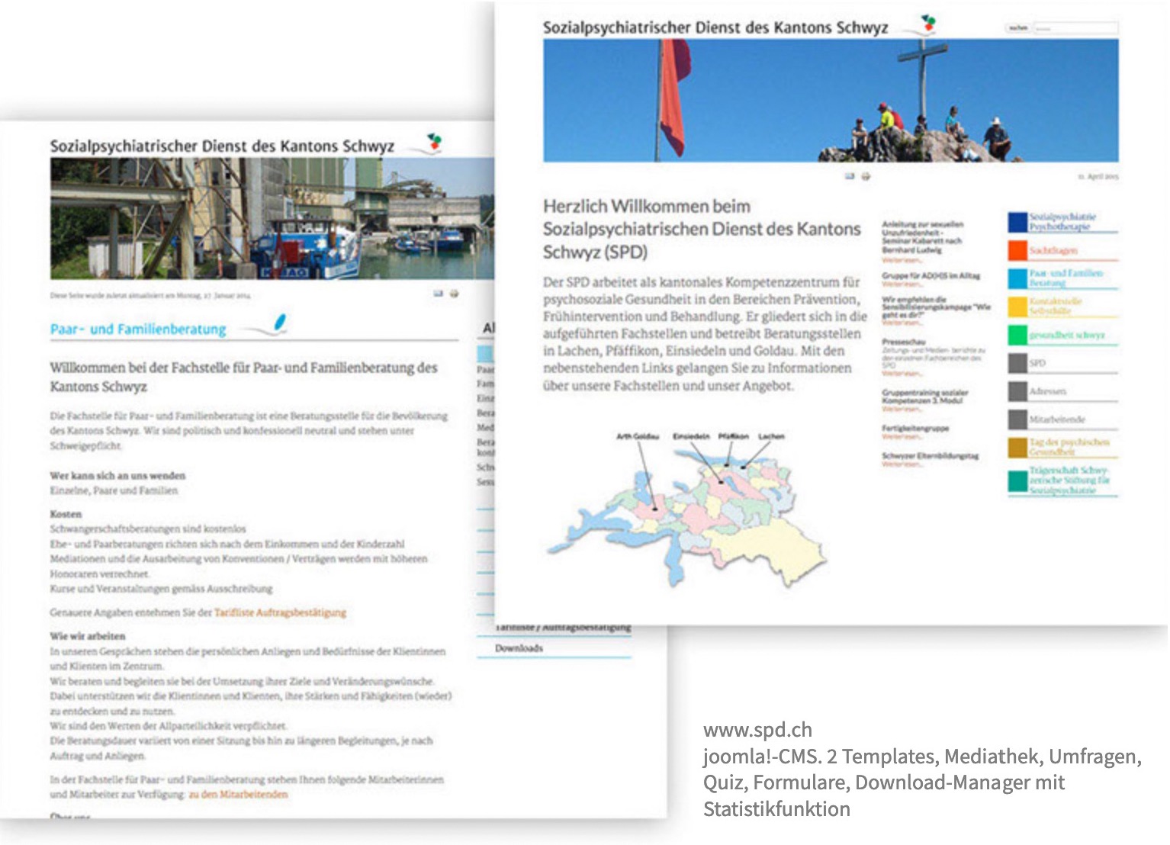This screenshot has height=845, width=1170.
Task: Click the email icon below the mountain banner
Action: click(x=850, y=176)
